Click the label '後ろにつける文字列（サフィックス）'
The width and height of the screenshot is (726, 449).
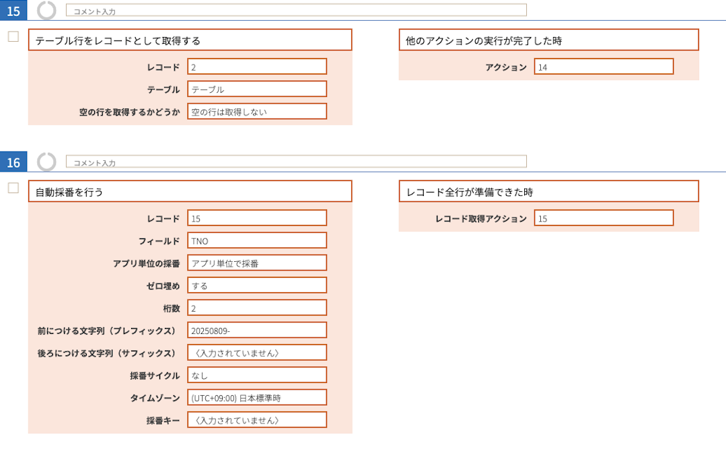(x=107, y=353)
